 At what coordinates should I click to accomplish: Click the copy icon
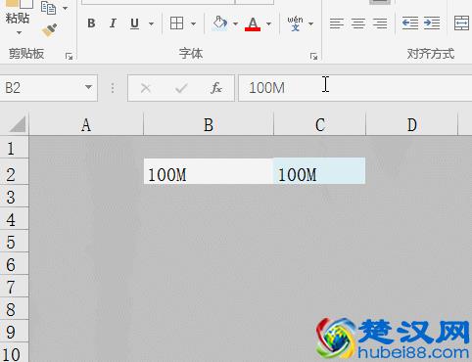[x=48, y=8]
